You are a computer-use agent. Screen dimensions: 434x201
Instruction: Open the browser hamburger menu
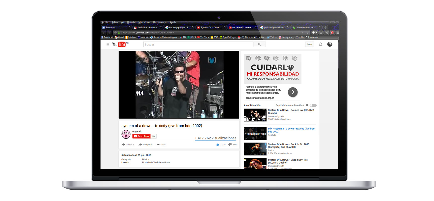pos(338,33)
